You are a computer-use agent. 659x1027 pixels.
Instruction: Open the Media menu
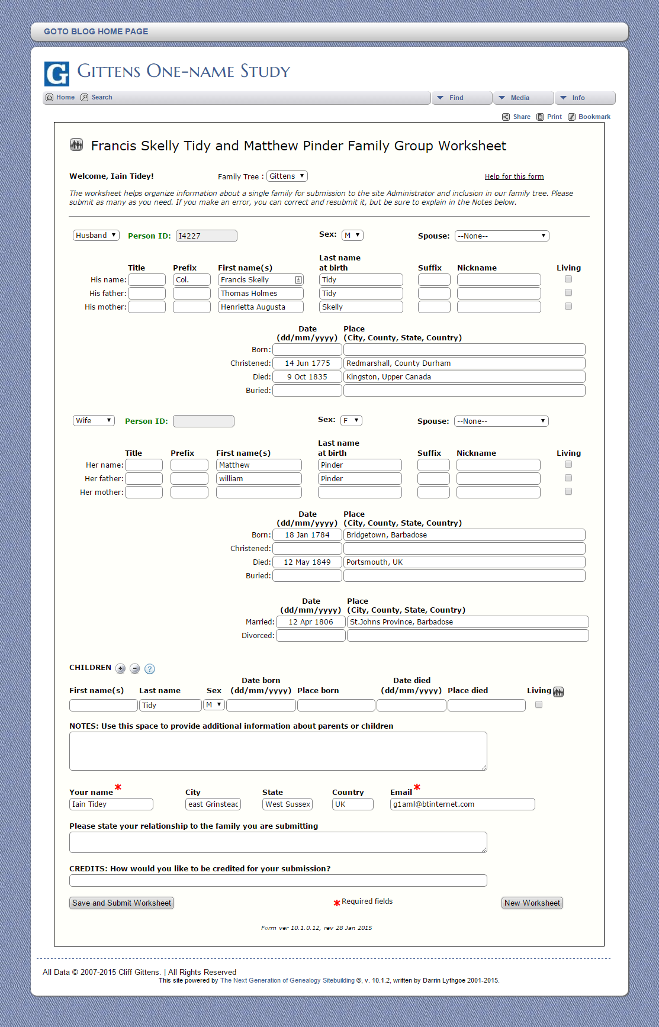click(523, 98)
